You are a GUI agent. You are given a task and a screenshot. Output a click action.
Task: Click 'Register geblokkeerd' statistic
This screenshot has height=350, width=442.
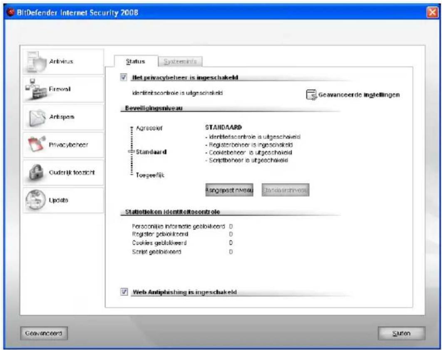pos(160,234)
